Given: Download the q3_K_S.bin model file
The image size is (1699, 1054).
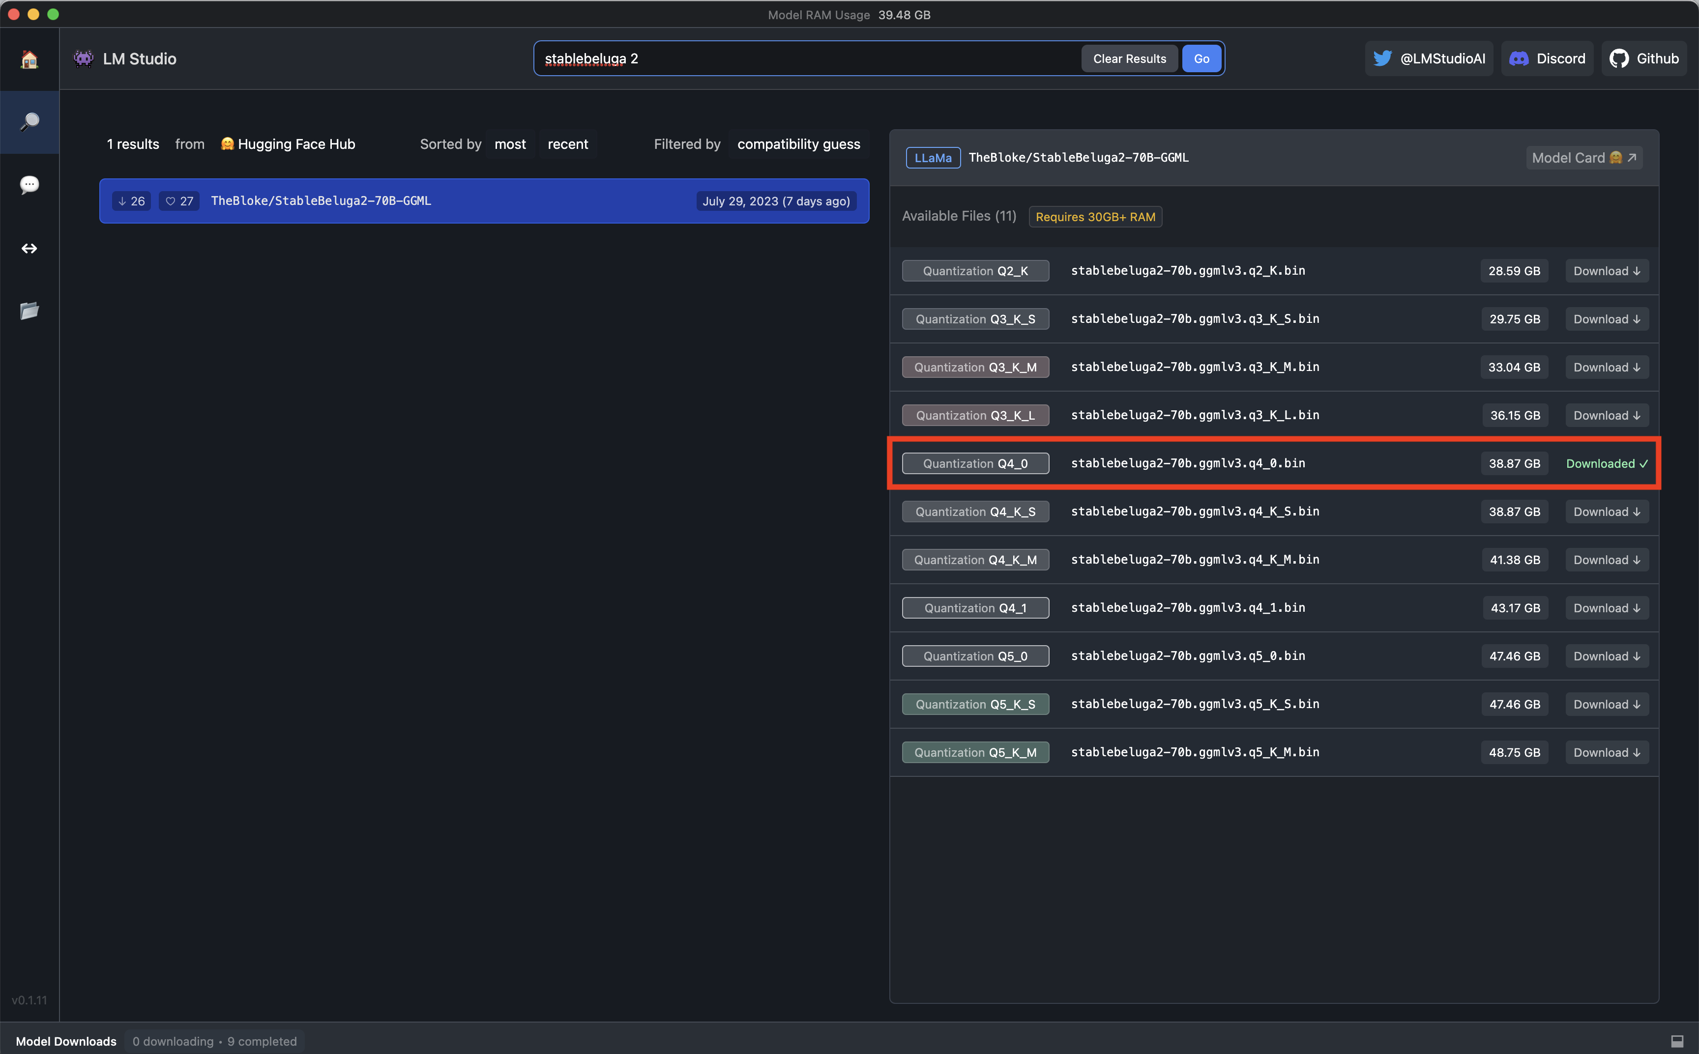Looking at the screenshot, I should [1606, 319].
